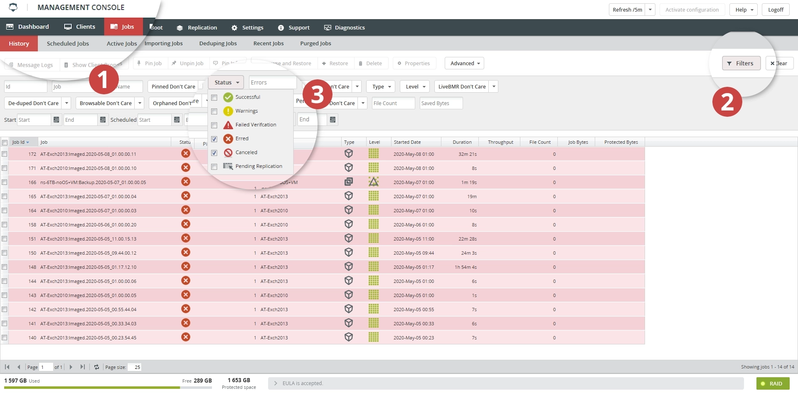Click the erred status icon for job 140
The height and width of the screenshot is (393, 798).
click(186, 337)
